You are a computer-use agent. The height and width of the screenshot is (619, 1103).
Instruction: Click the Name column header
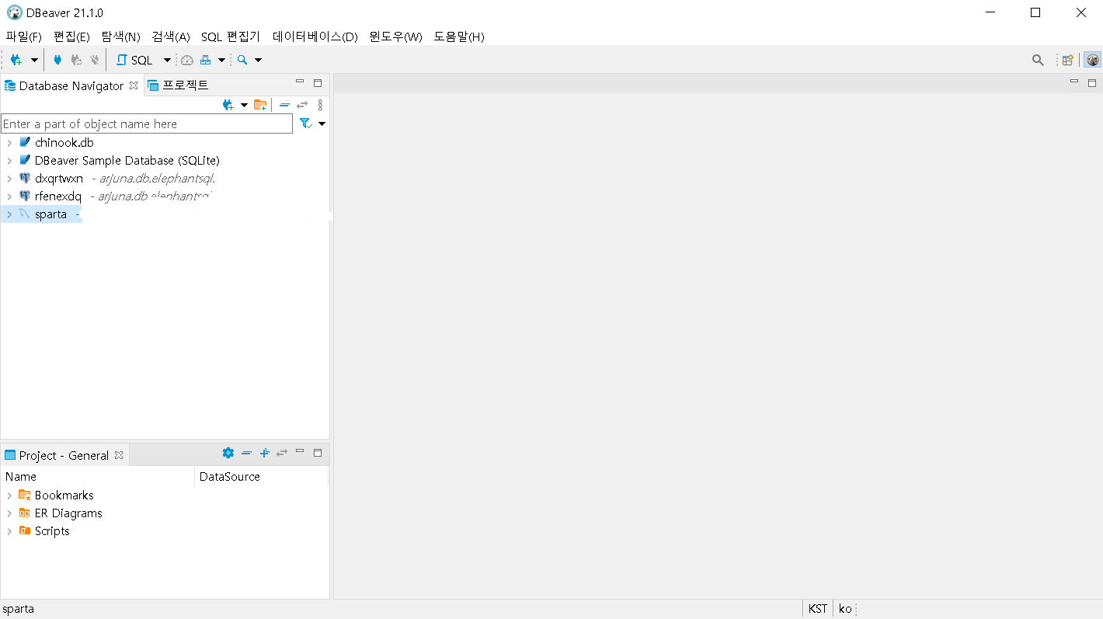[98, 477]
